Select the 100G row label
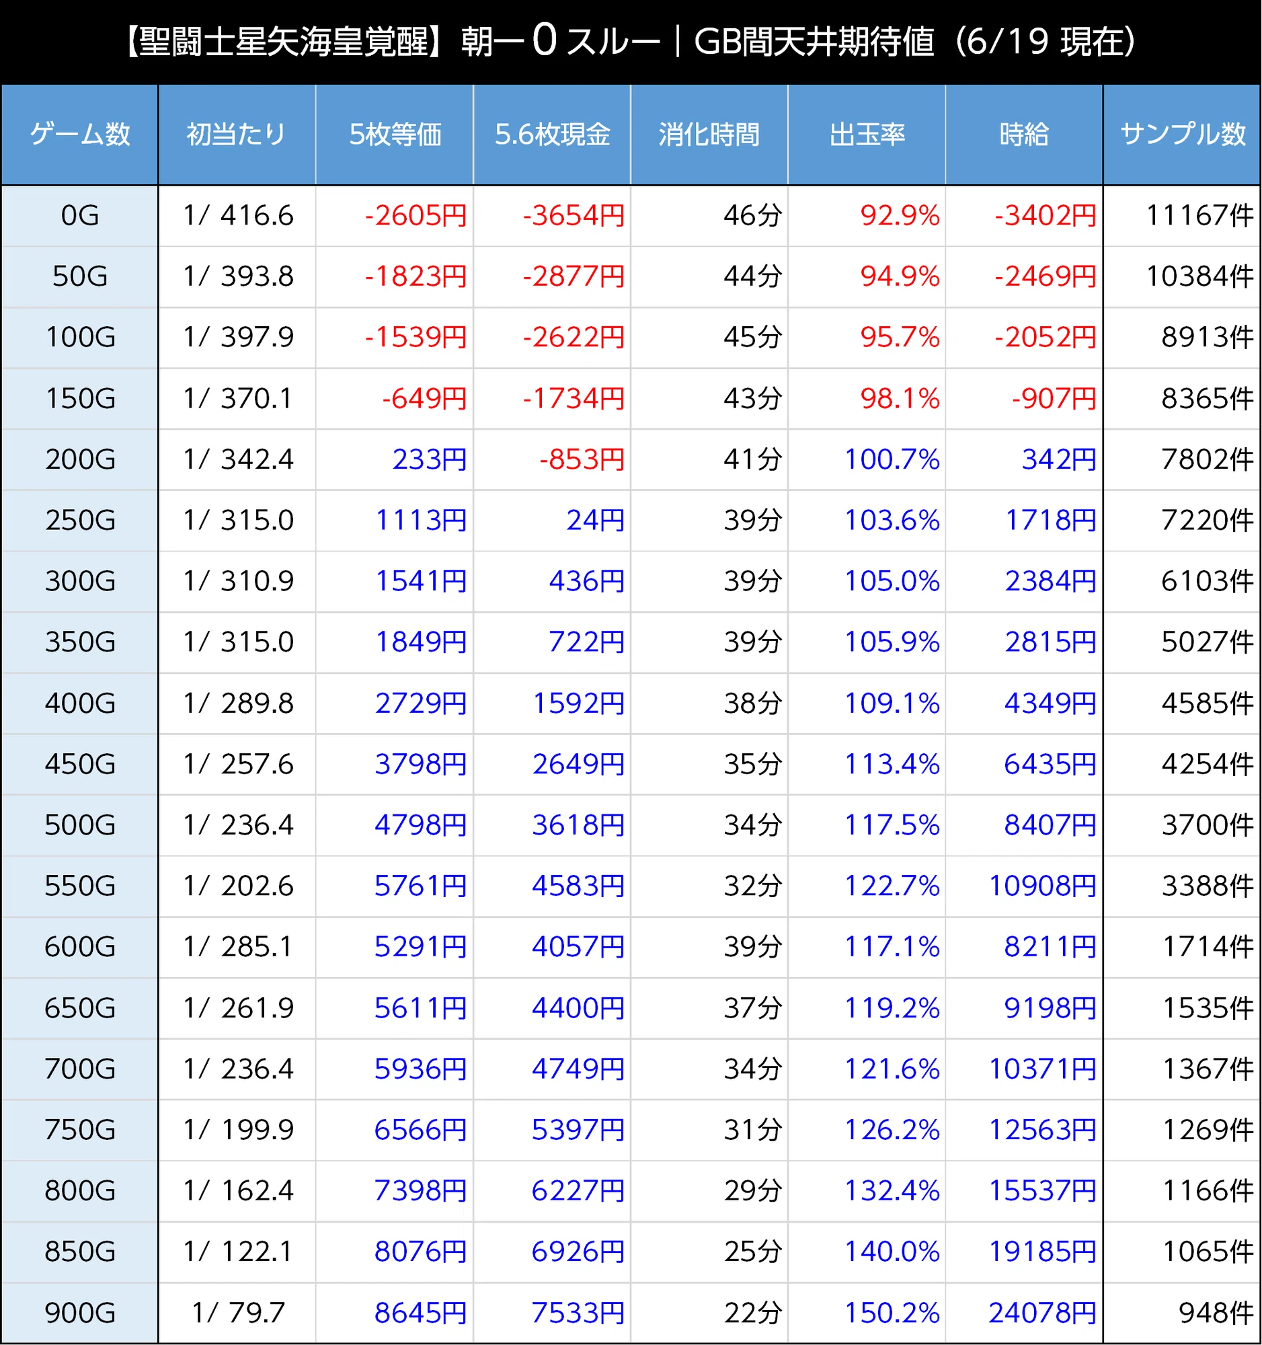Screen dimensions: 1262x1345 point(80,338)
